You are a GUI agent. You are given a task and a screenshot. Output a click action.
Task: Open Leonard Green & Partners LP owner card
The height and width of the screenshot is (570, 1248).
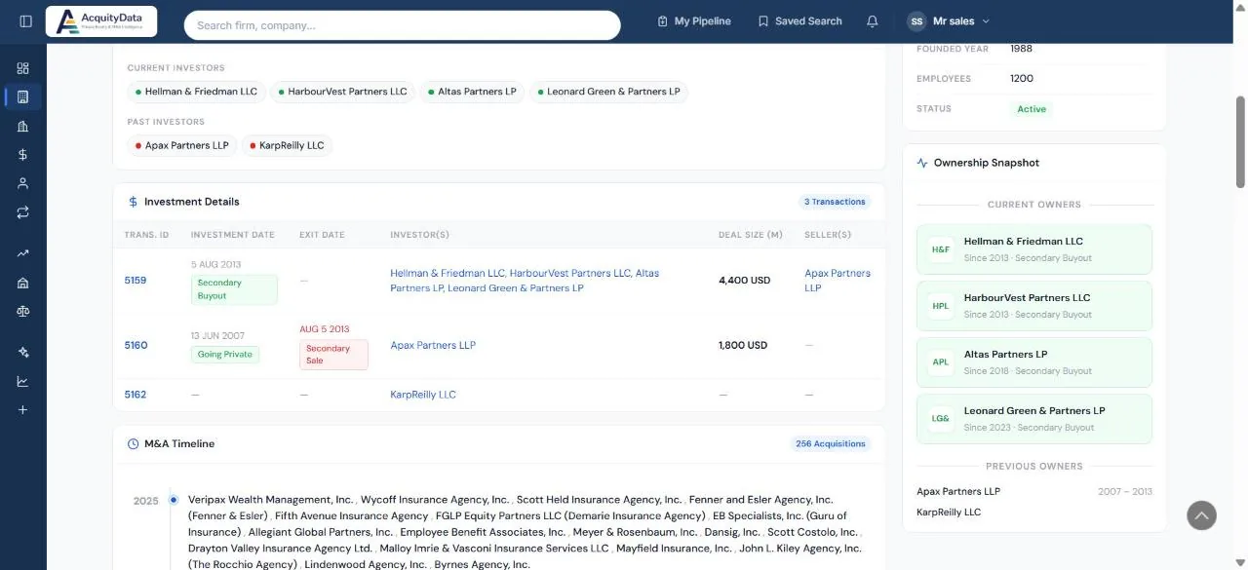1034,419
